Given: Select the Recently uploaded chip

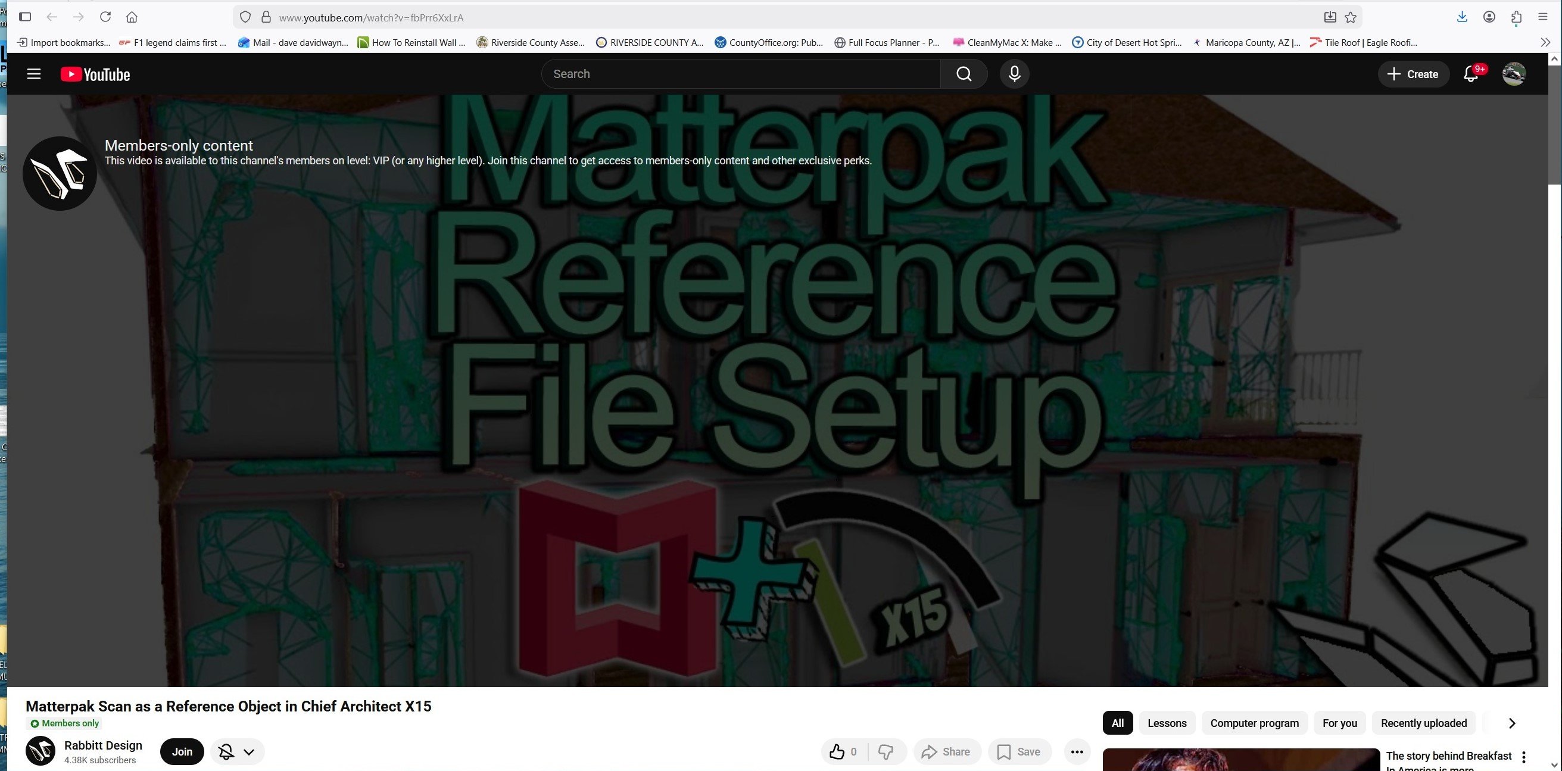Looking at the screenshot, I should [1423, 723].
